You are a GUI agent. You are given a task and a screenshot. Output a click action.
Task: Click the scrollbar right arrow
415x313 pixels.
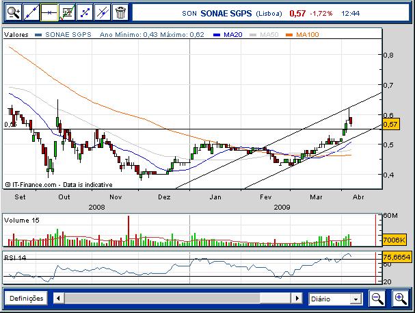(297, 299)
